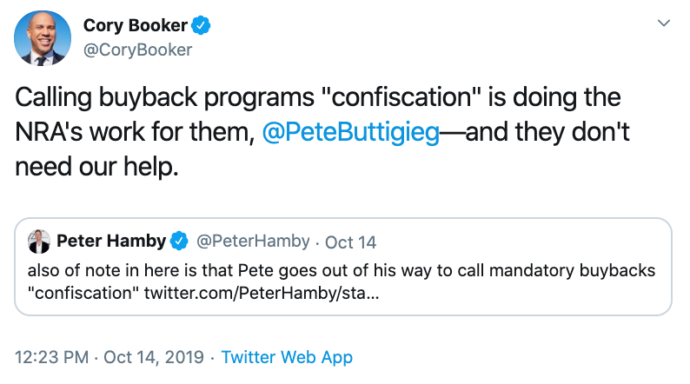Click Peter Hamby's verified checkmark badge
The image size is (690, 384).
(179, 241)
